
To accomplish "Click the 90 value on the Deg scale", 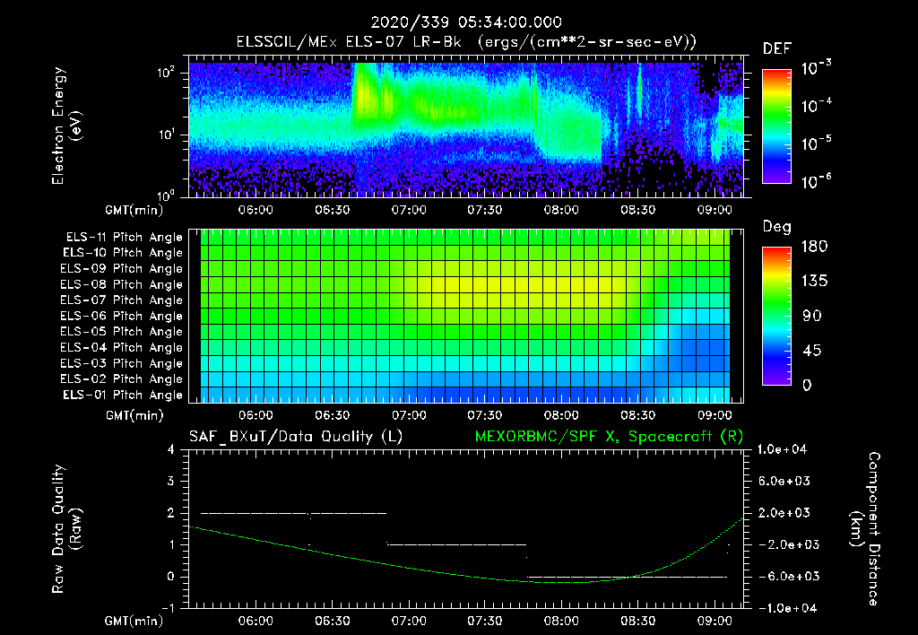I will [x=812, y=316].
